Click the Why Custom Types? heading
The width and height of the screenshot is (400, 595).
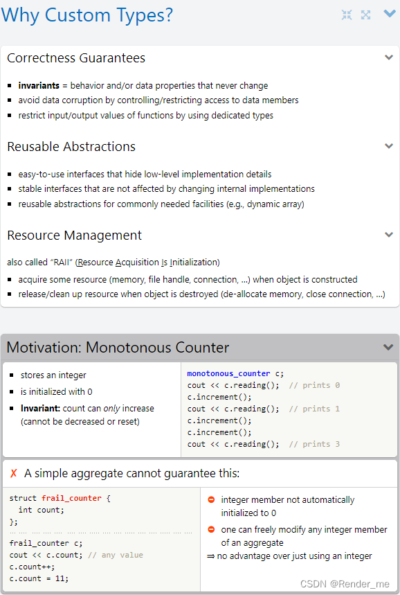point(87,15)
